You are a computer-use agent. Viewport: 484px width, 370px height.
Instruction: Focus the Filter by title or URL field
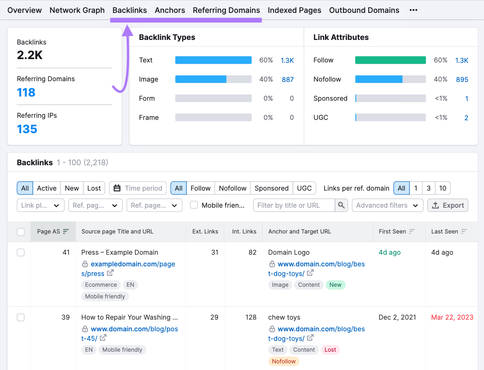point(294,205)
